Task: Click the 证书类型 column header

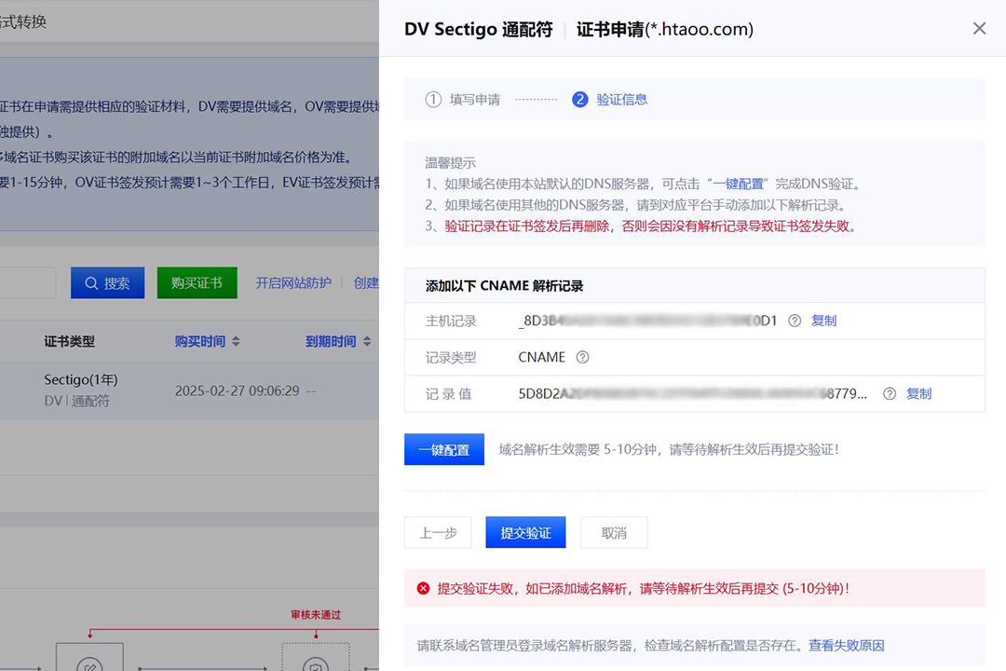Action: [69, 341]
